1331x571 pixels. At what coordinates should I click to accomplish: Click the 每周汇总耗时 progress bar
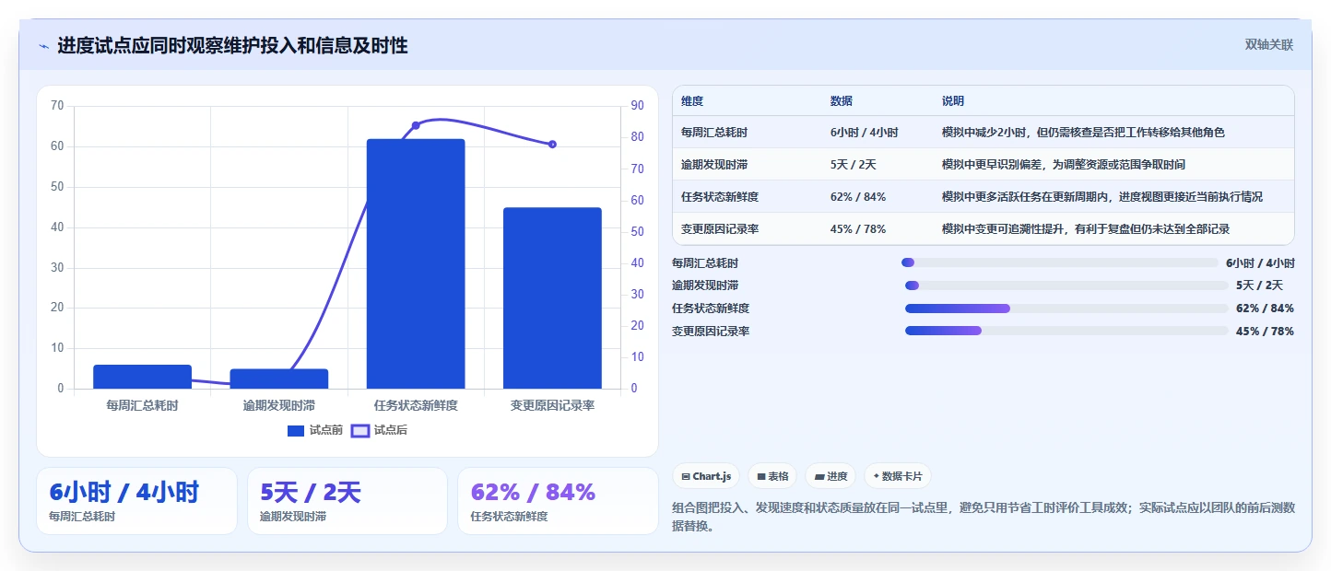pos(1060,262)
